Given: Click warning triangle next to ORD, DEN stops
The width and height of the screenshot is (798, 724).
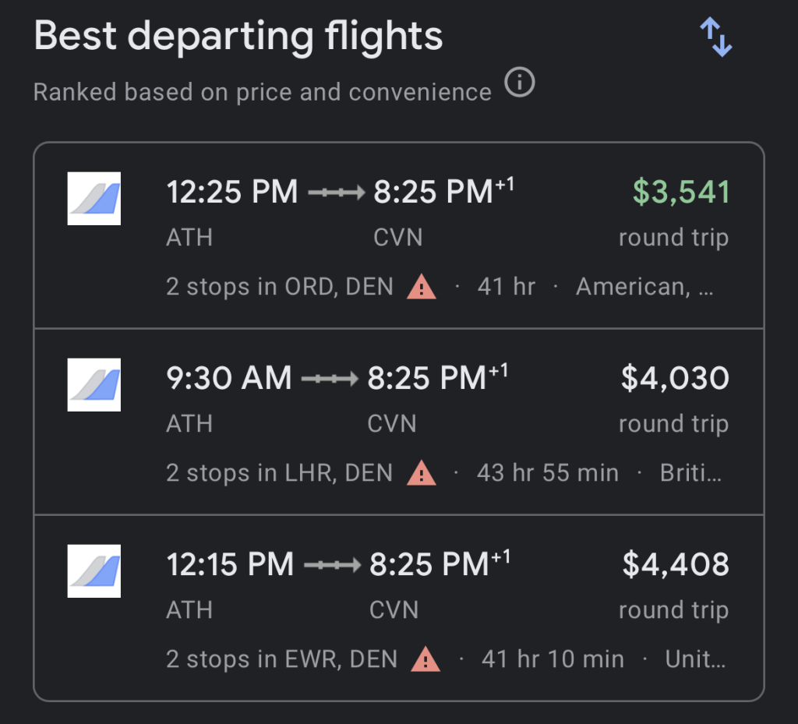Looking at the screenshot, I should (x=422, y=288).
